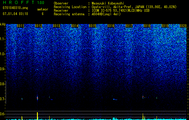Click the small meteor echo near 0311
Image resolution: width=189 pixels, height=120 pixels.
(x=22, y=99)
